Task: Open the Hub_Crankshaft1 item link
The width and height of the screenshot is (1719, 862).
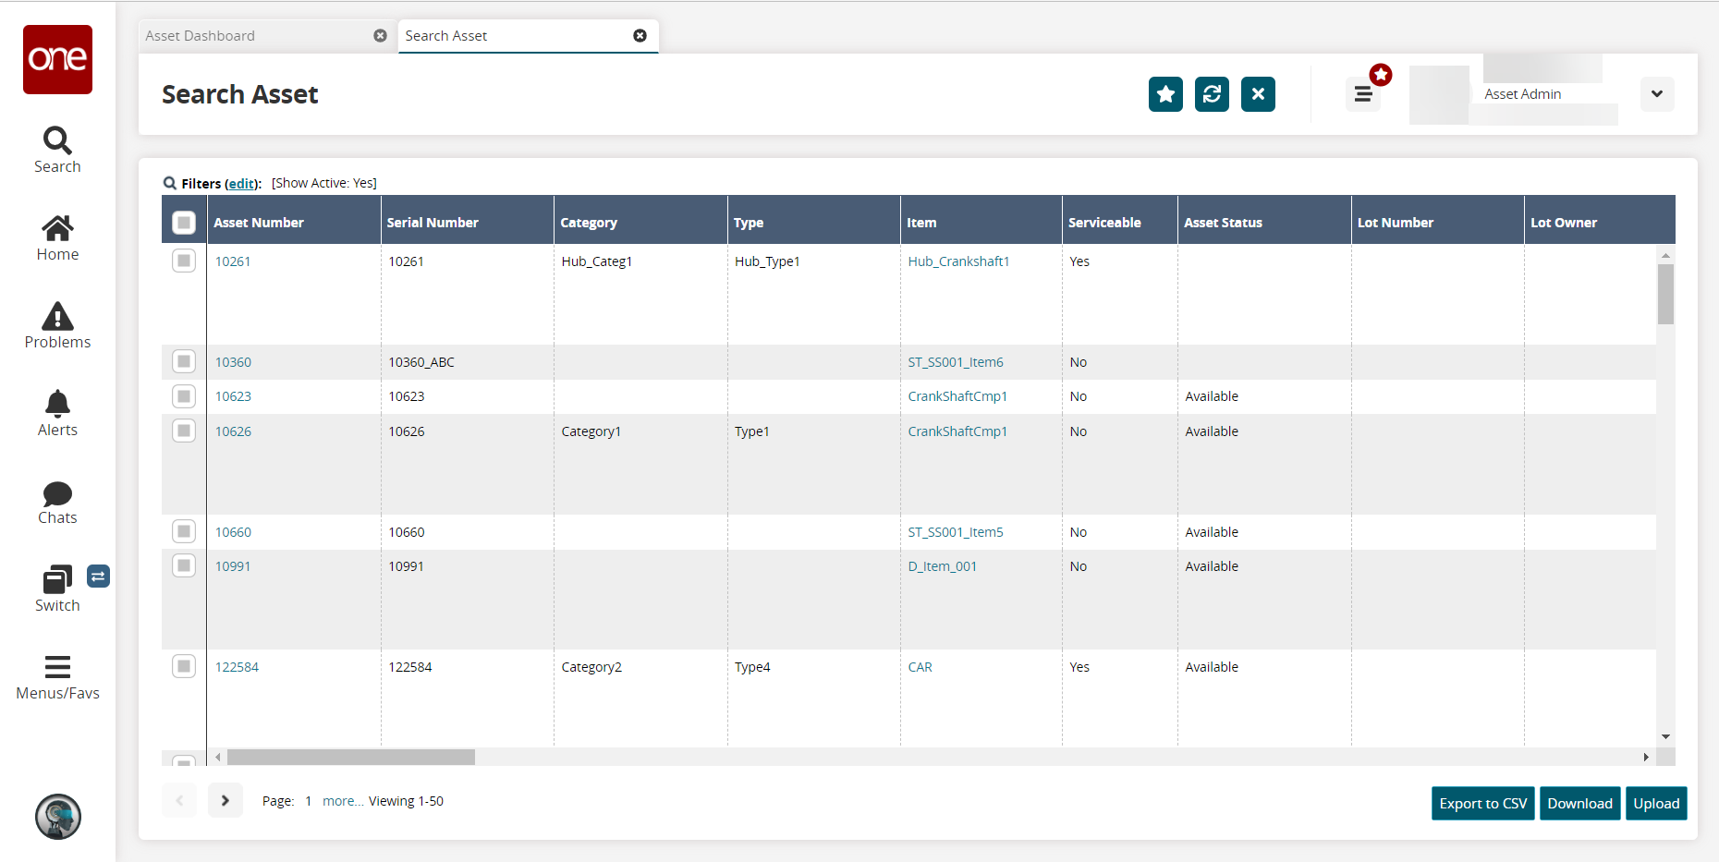Action: pos(958,261)
